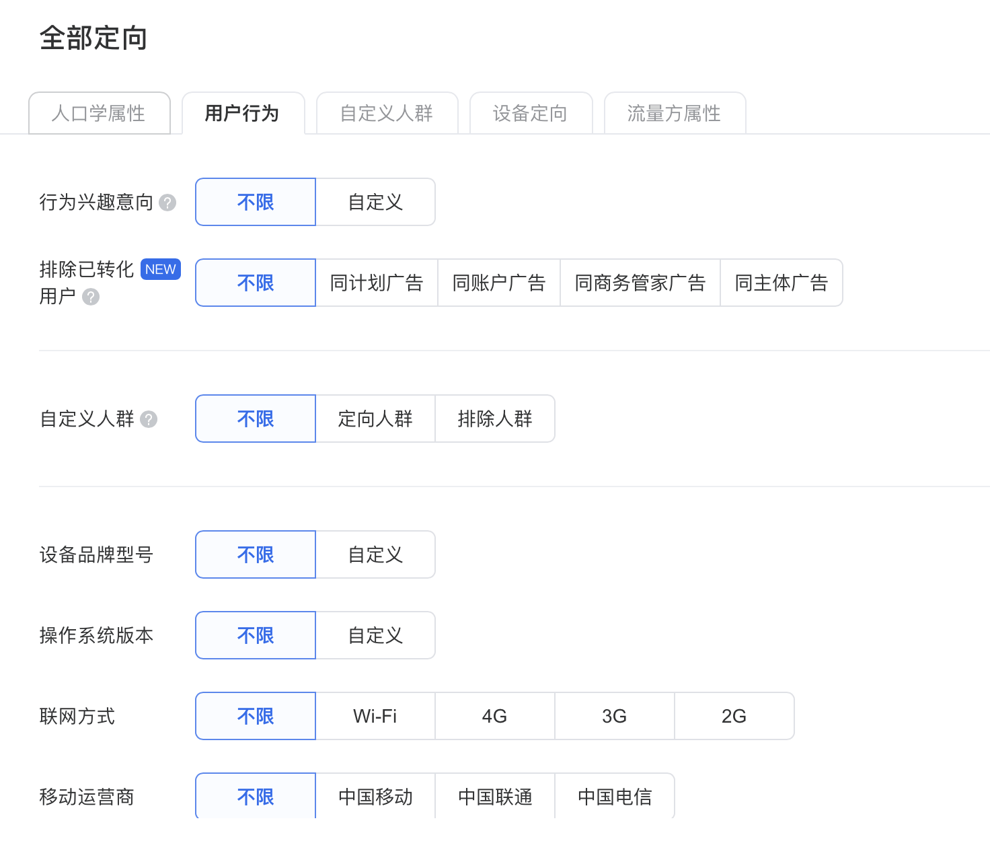This screenshot has width=990, height=868.
Task: Choose 排除人群 under 自定义人群
Action: pos(494,419)
